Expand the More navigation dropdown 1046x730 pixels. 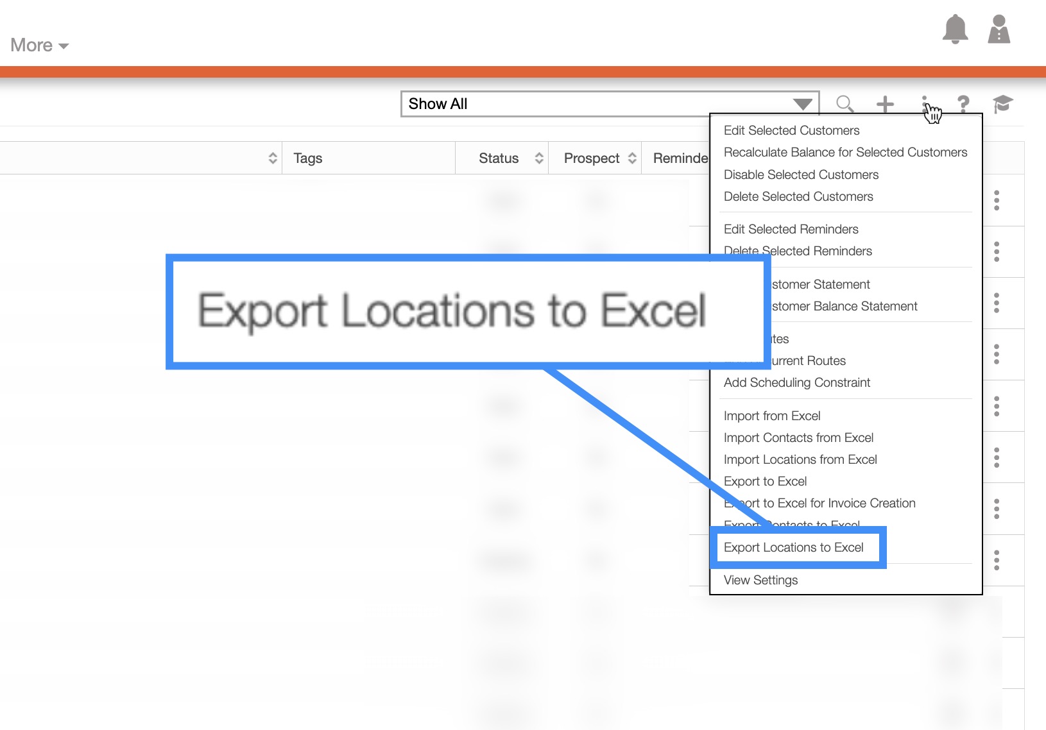tap(39, 46)
